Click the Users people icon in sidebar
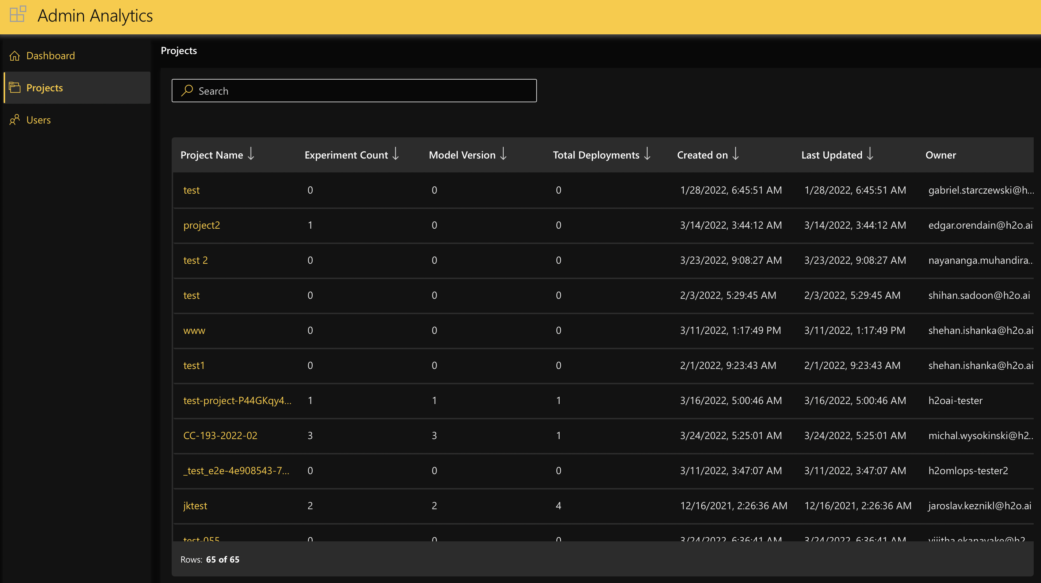 (x=15, y=119)
